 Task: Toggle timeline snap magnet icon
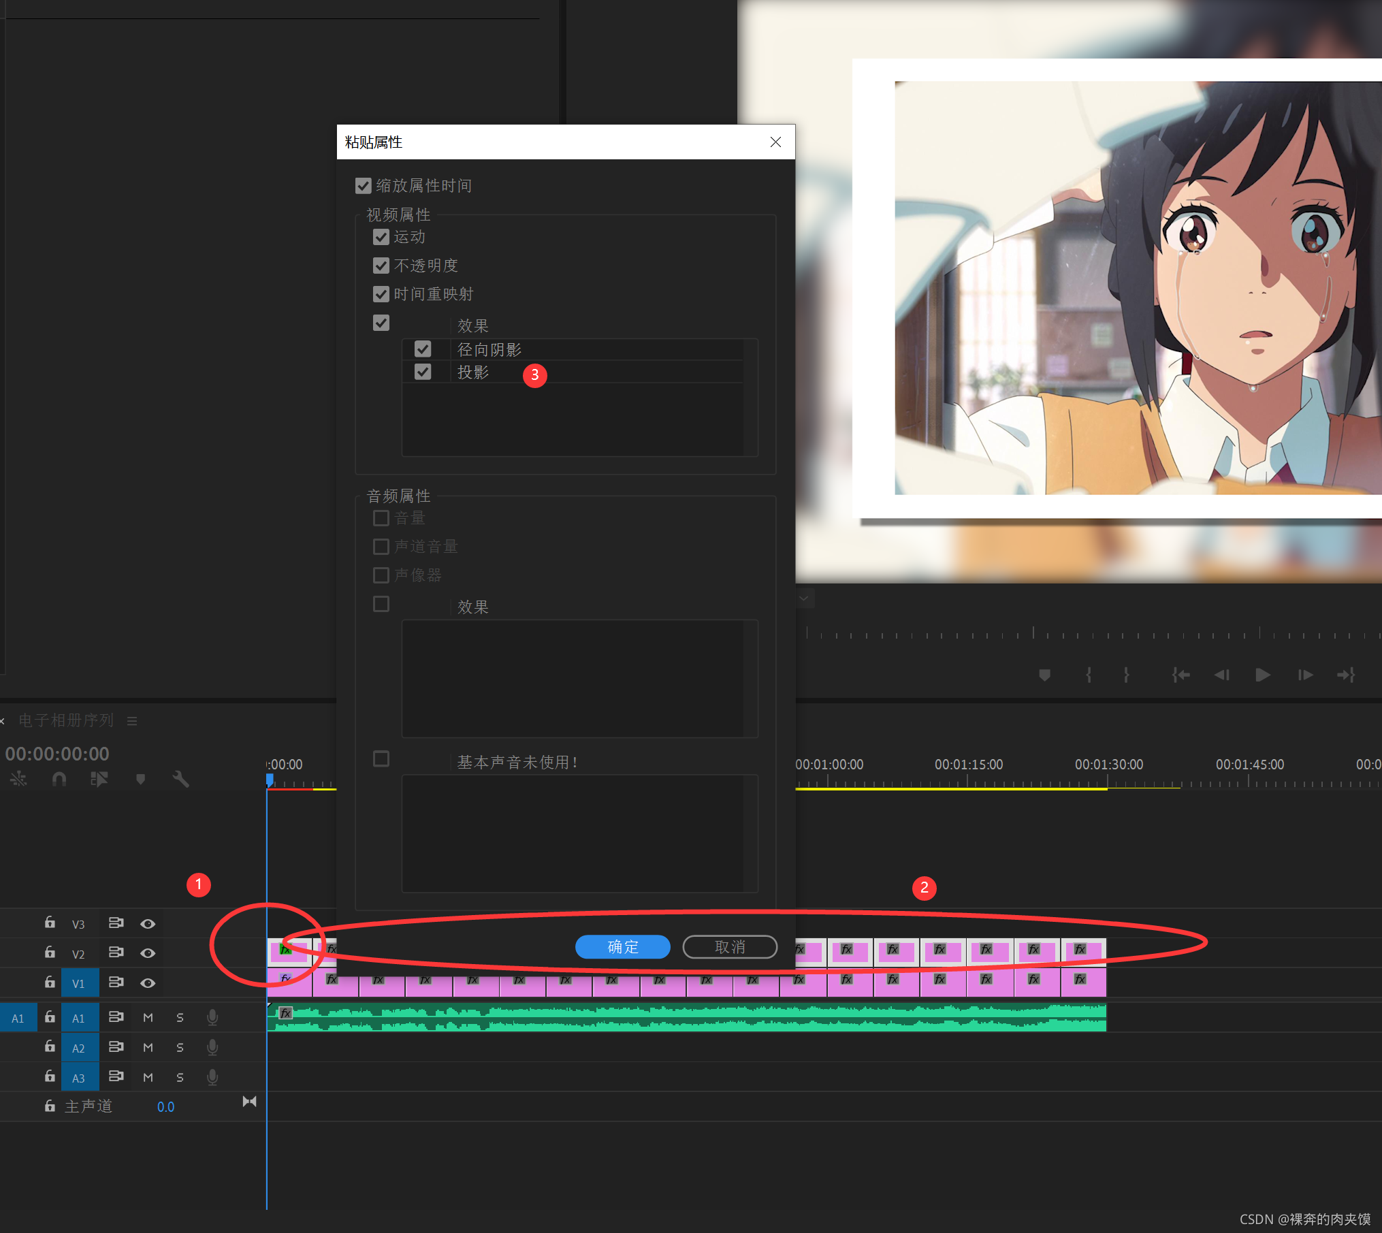(59, 778)
